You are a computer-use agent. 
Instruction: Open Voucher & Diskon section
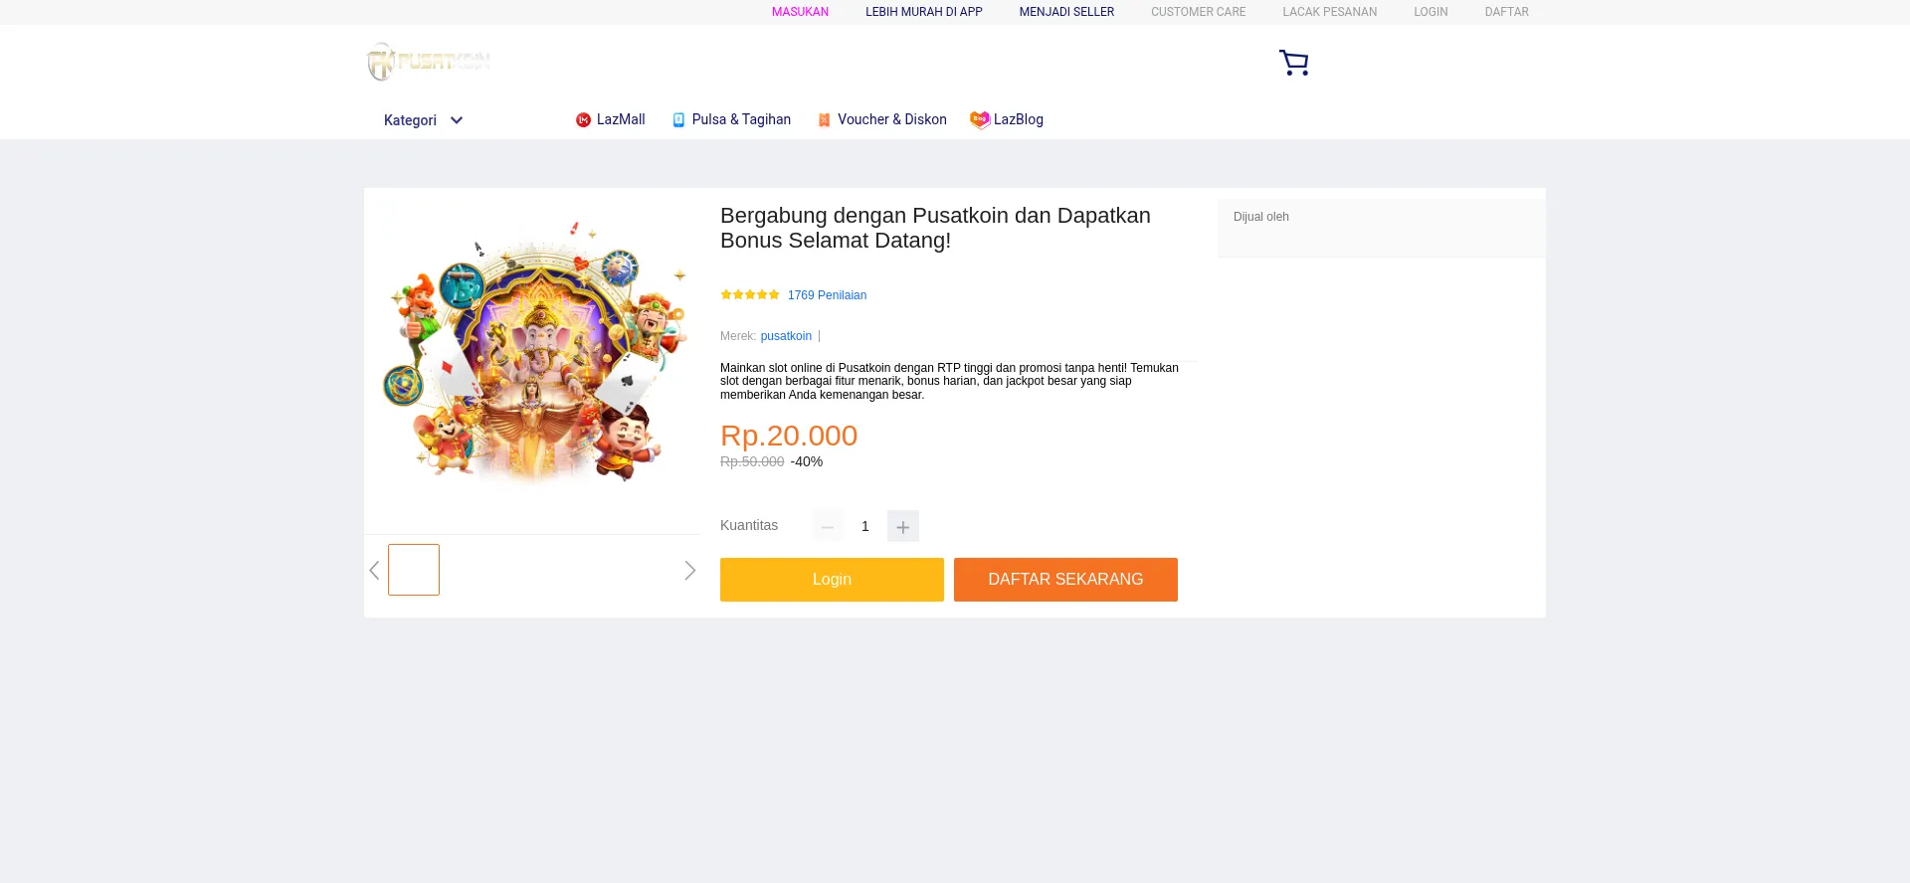[x=881, y=119]
